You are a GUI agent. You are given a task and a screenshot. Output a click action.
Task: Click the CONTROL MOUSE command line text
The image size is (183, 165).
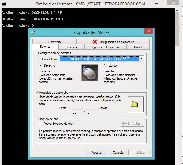pos(48,13)
